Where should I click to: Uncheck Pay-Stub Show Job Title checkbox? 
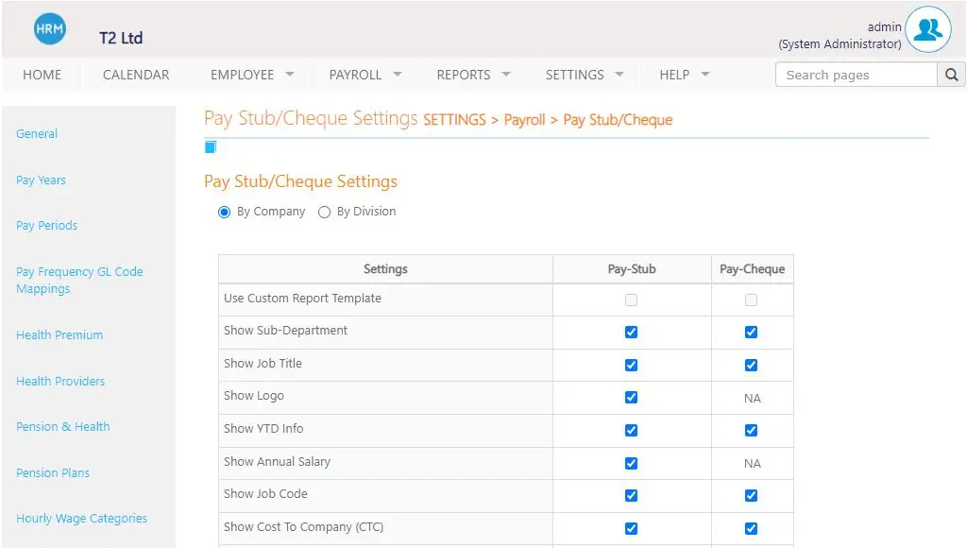[631, 366]
